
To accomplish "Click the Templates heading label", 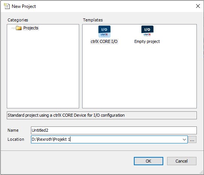I will pos(93,20).
